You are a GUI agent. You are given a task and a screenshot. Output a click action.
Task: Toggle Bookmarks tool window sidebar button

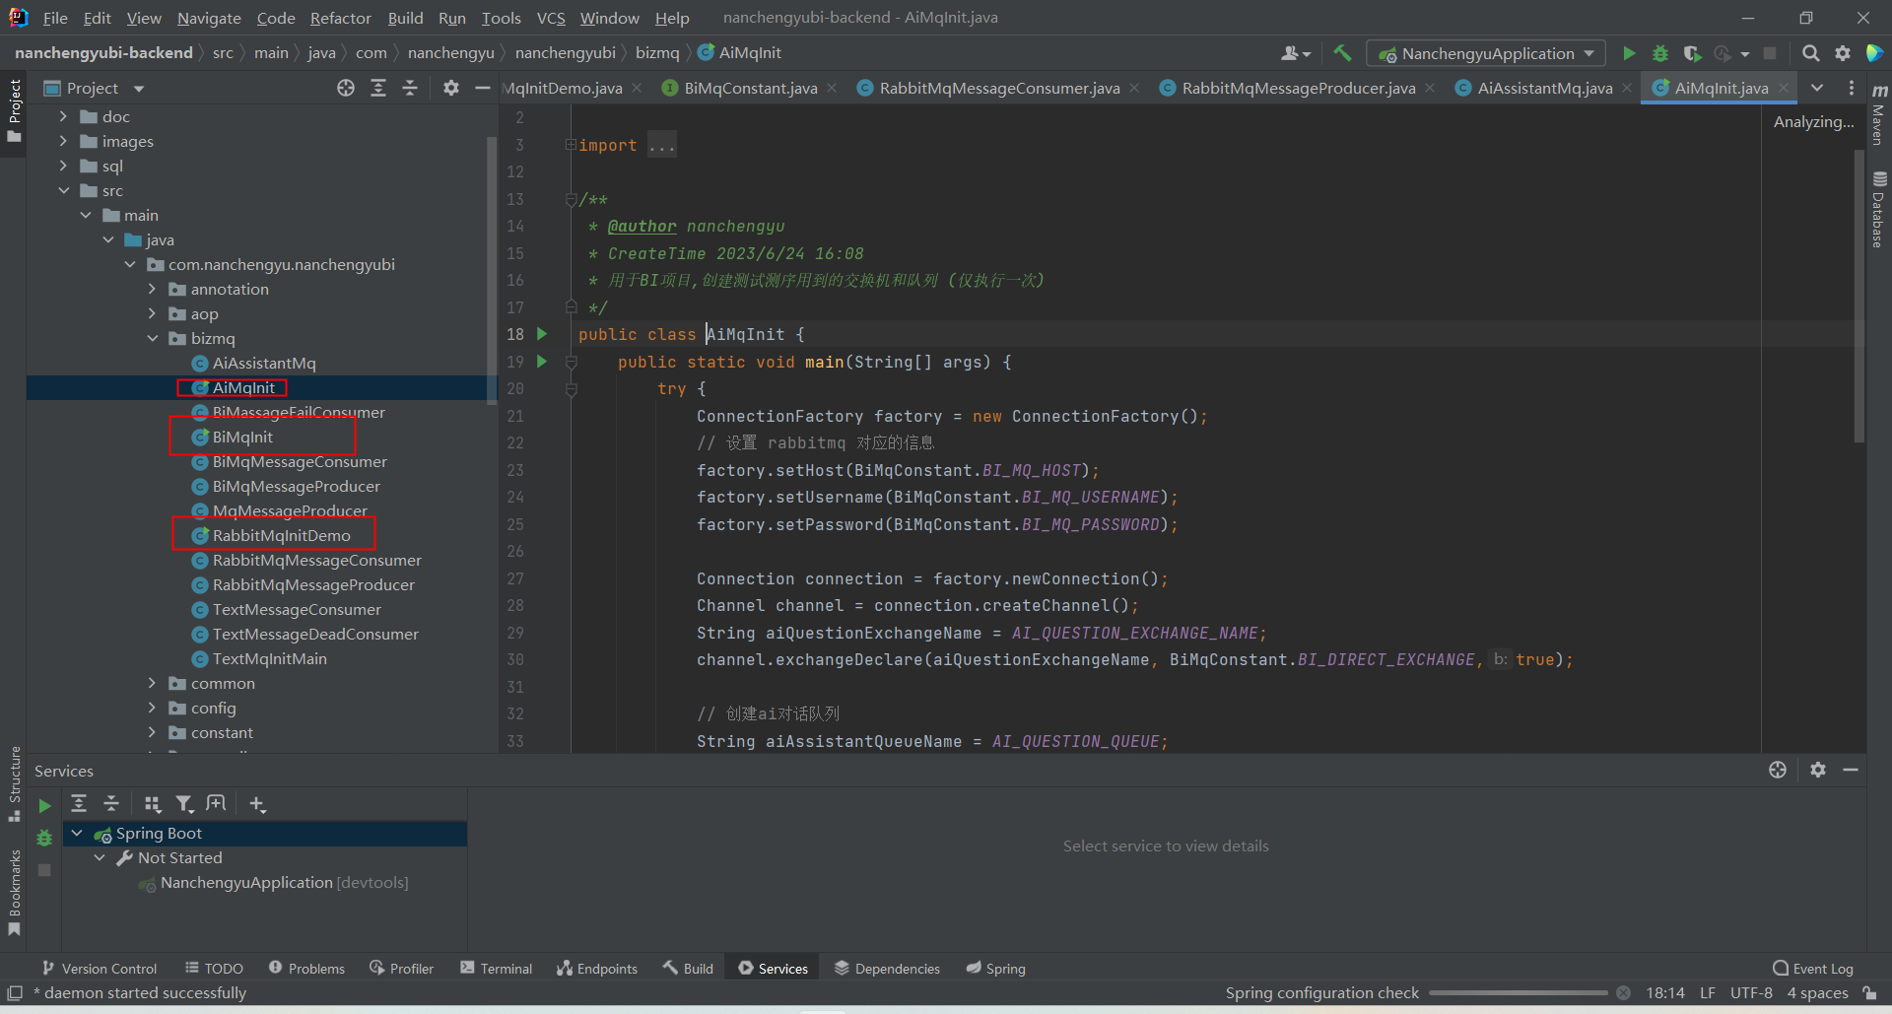[14, 893]
